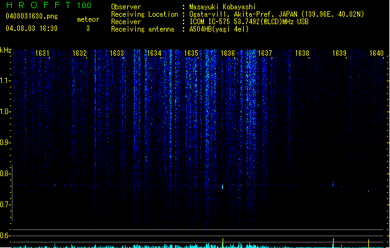This screenshot has height=248, width=390.
Task: Click the 1635 time marker
Action: 191,53
